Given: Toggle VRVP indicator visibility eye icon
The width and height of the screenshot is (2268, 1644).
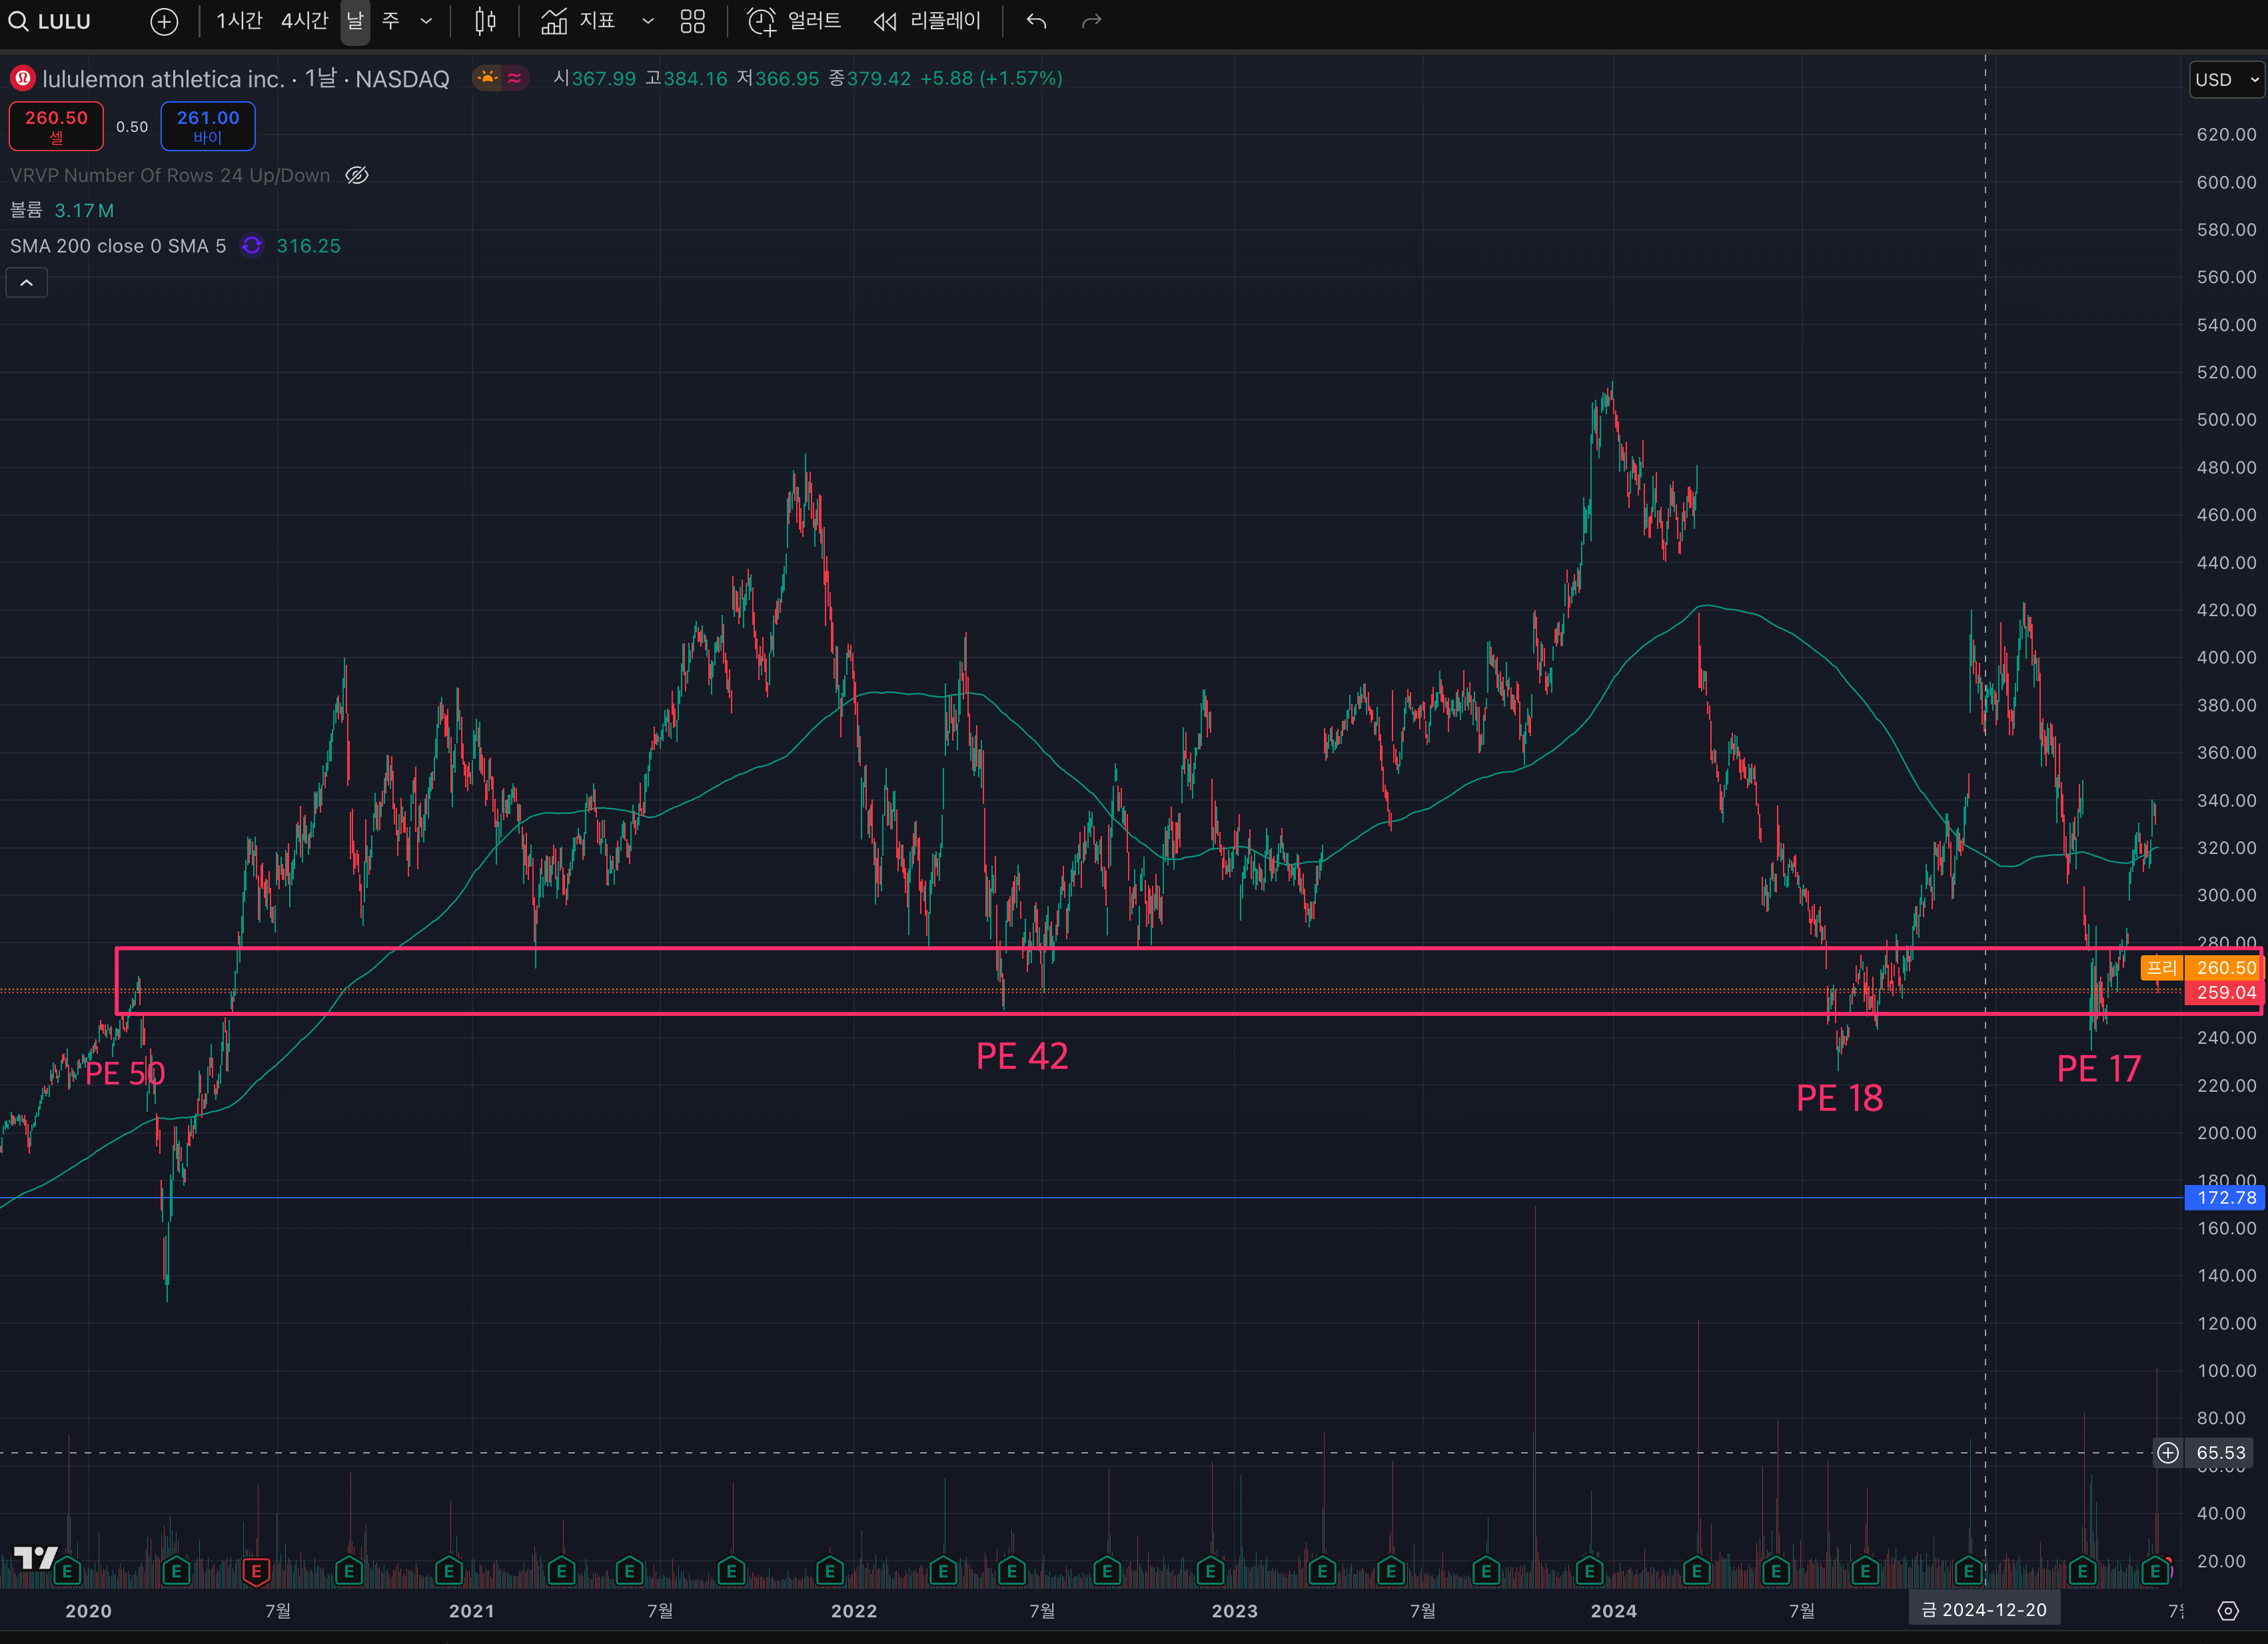Looking at the screenshot, I should (357, 176).
